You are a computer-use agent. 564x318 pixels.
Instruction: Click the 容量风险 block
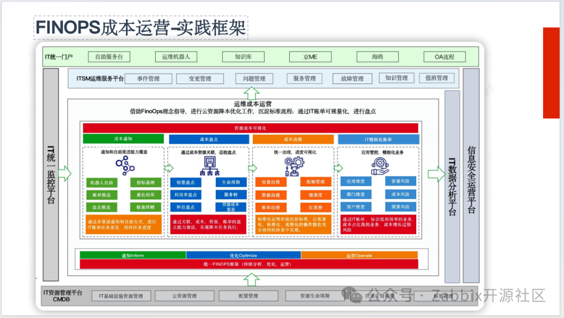tap(401, 181)
